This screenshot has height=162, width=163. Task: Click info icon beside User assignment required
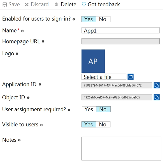(x=69, y=110)
